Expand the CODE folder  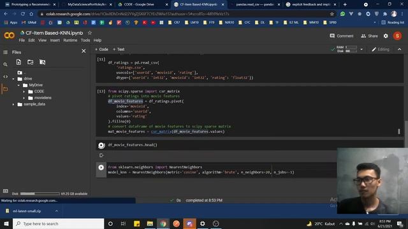tap(24, 92)
